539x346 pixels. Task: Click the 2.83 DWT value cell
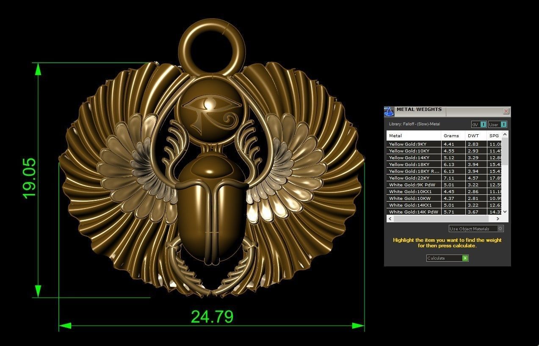click(476, 144)
